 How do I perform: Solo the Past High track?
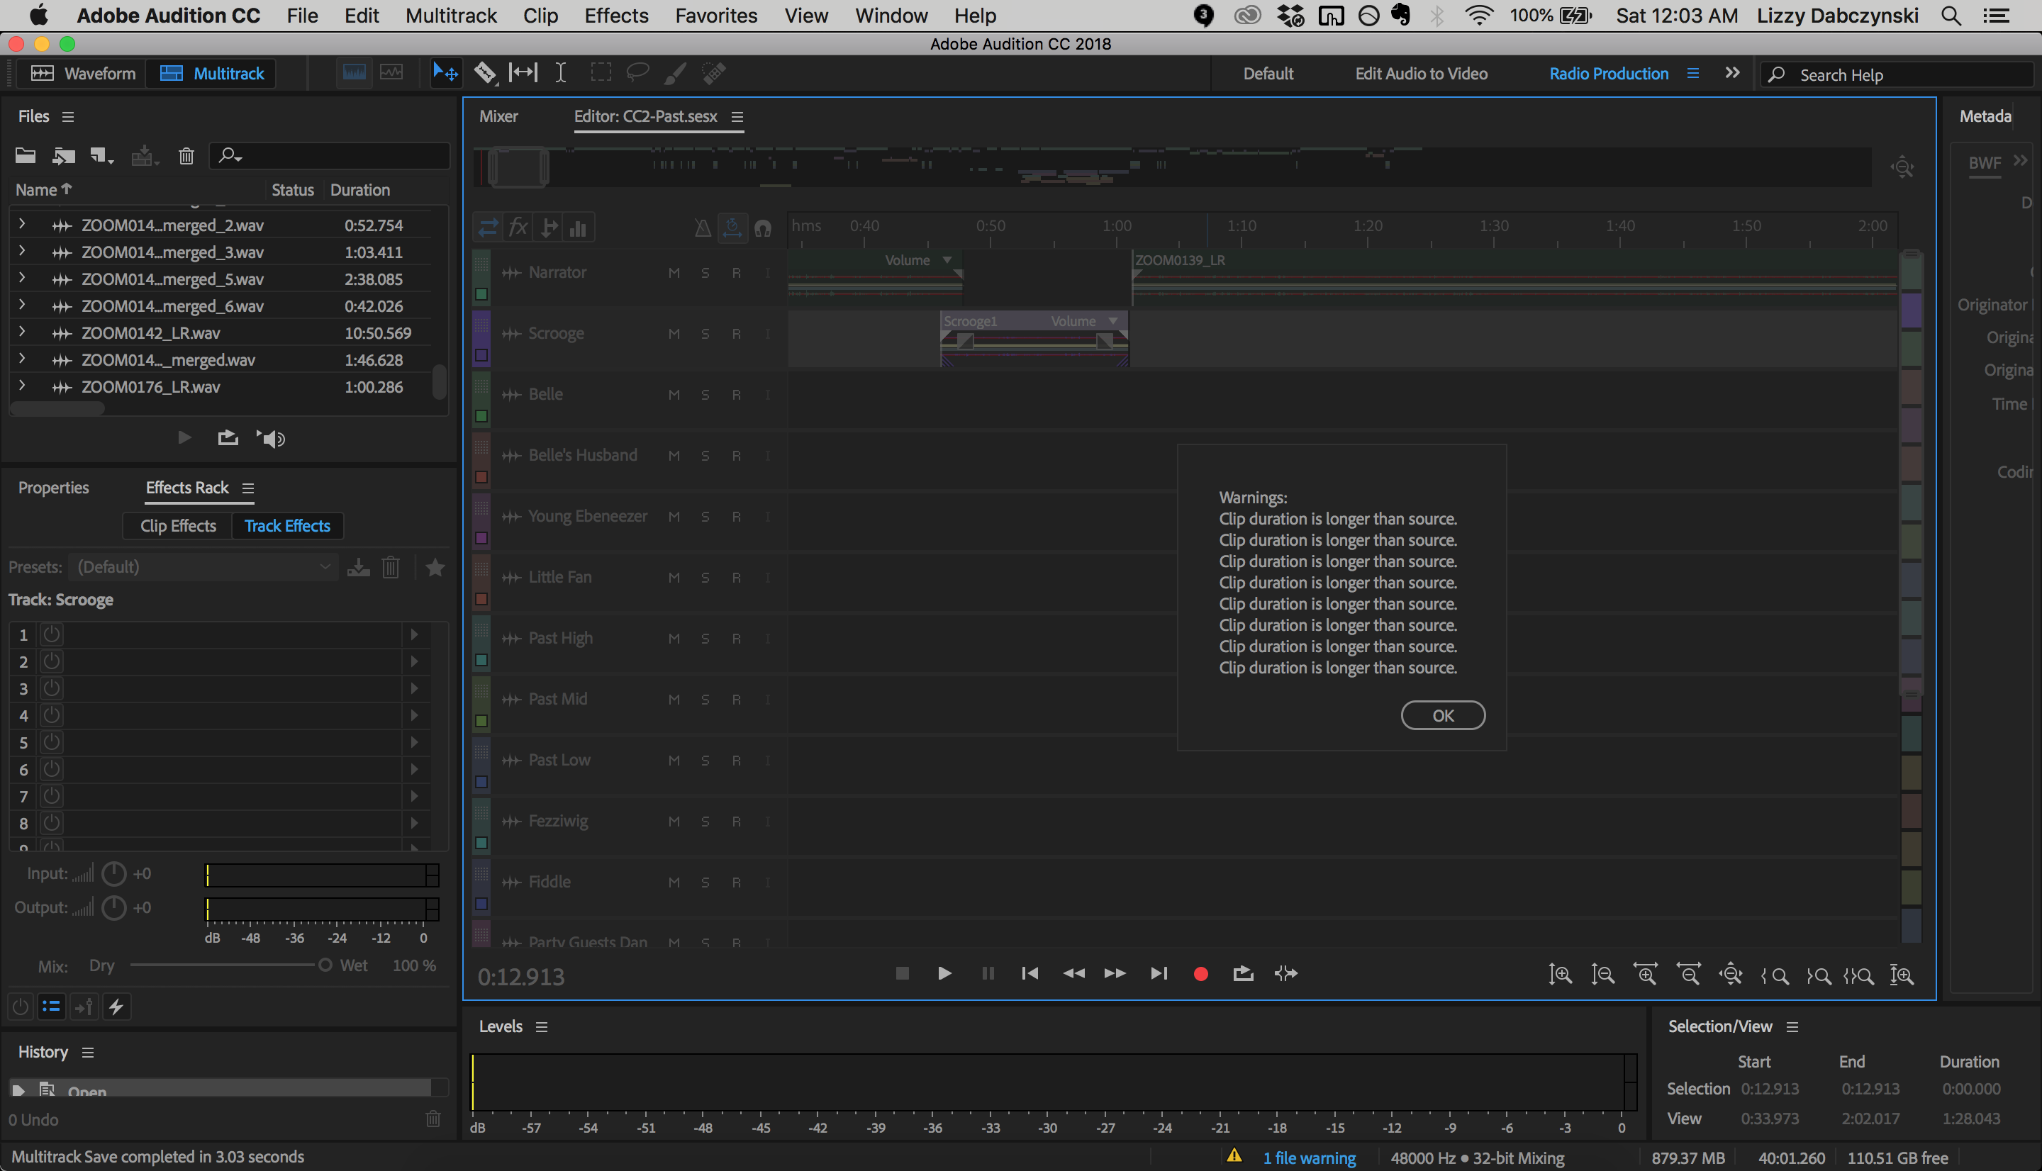click(x=705, y=639)
